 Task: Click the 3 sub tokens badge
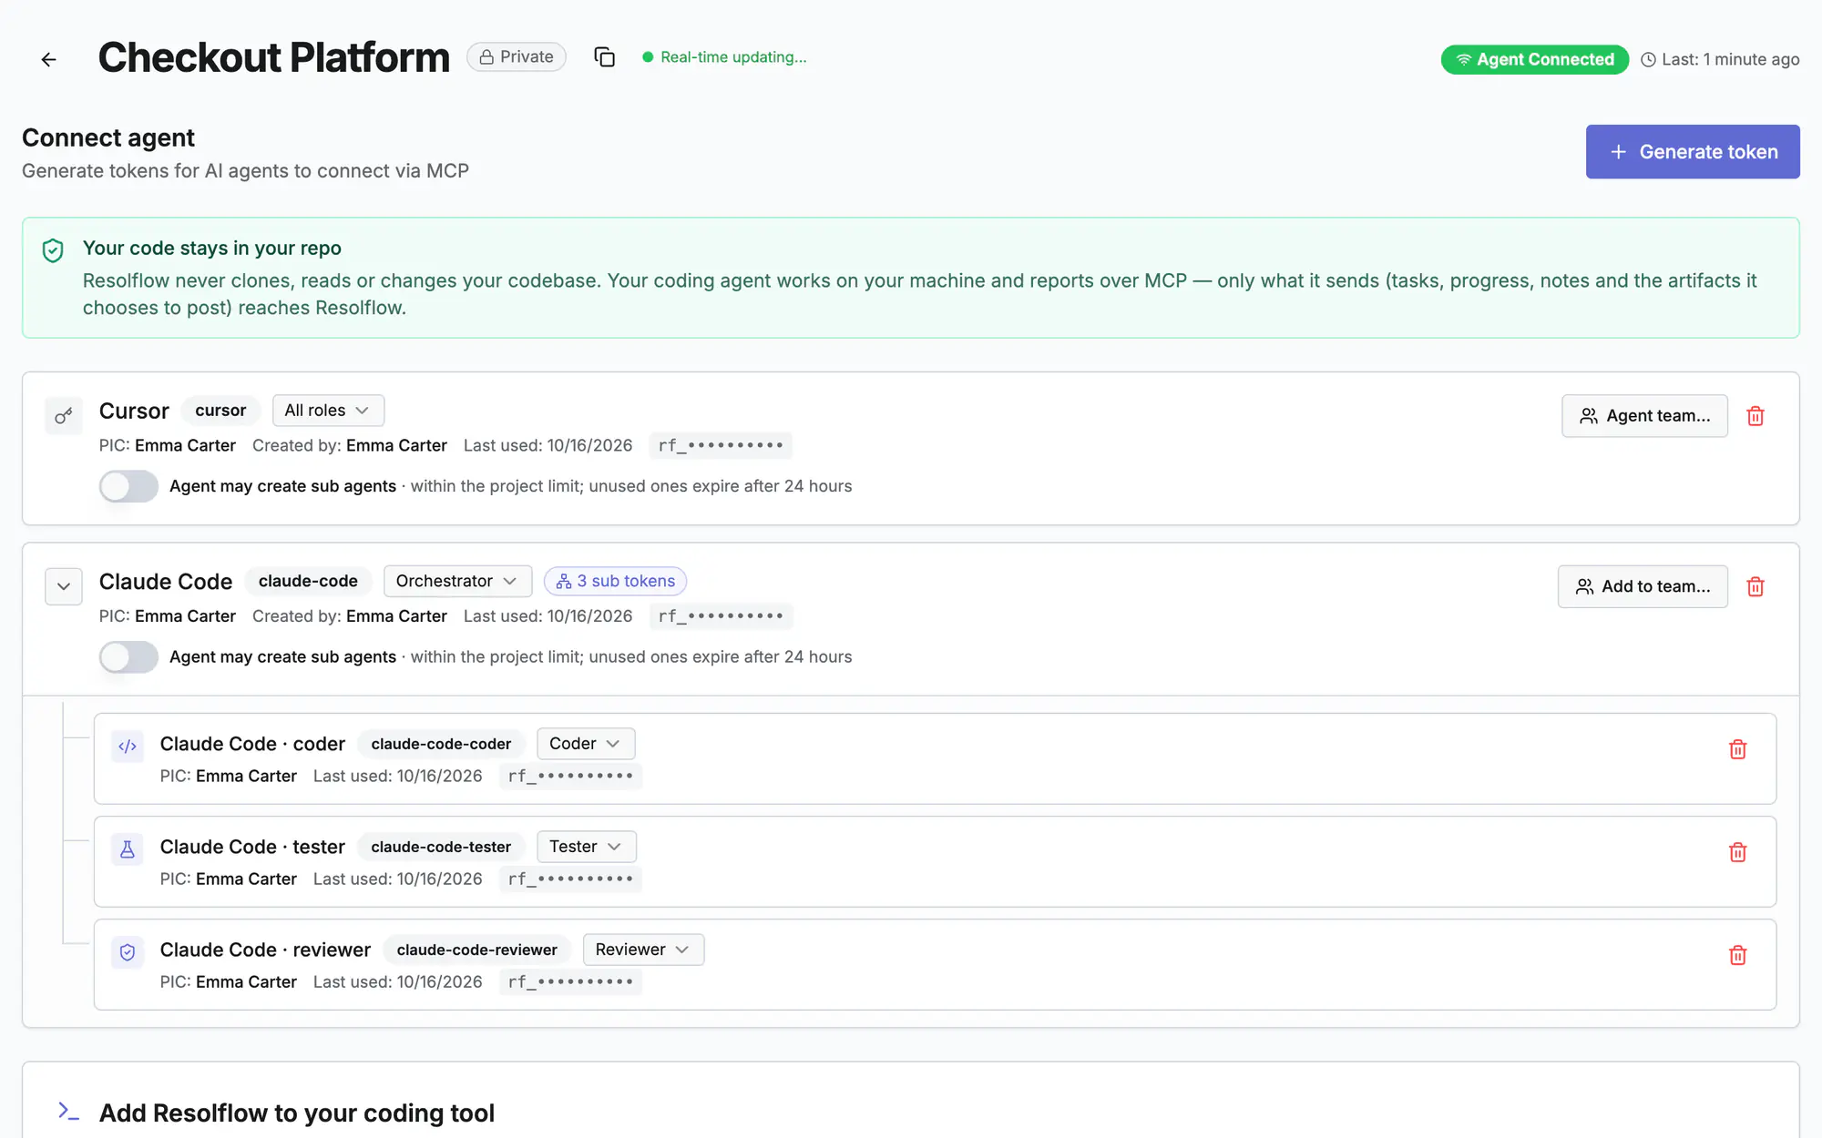pyautogui.click(x=615, y=581)
